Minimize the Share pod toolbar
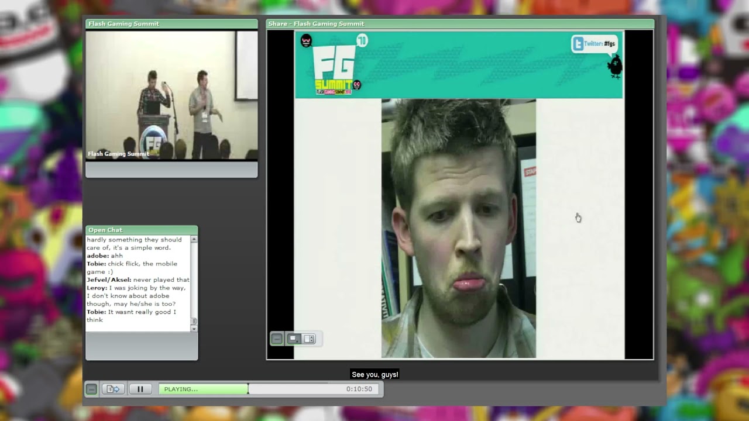The height and width of the screenshot is (421, 749). (x=277, y=339)
